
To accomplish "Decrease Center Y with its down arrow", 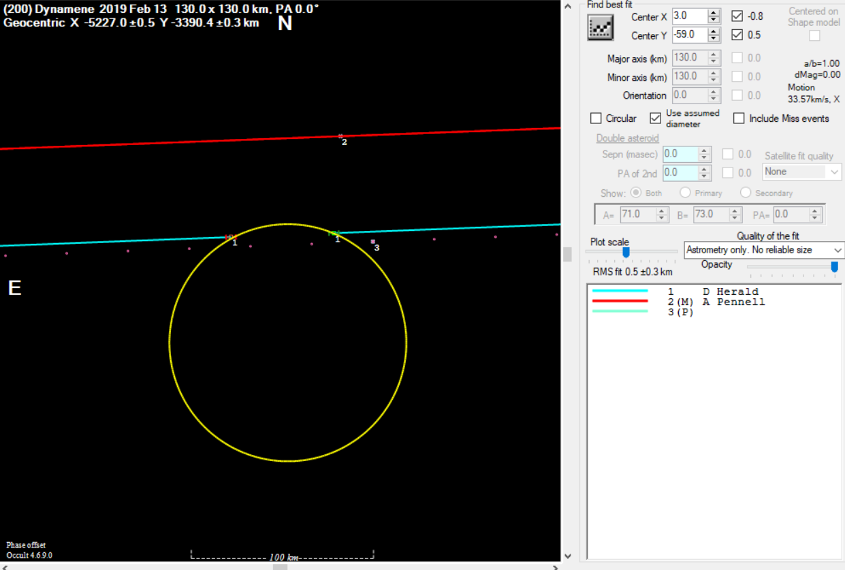I will [714, 39].
